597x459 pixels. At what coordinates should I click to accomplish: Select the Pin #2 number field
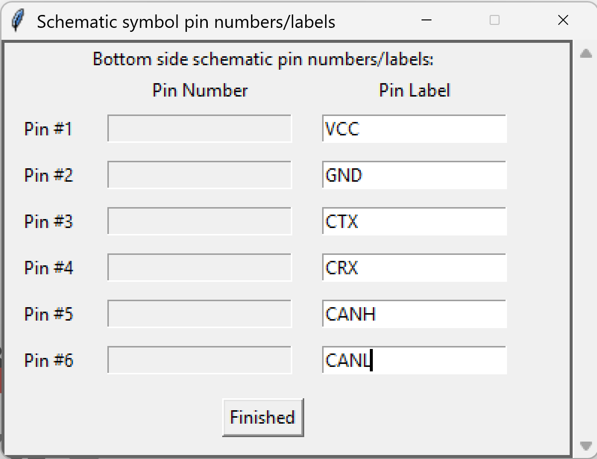click(199, 175)
